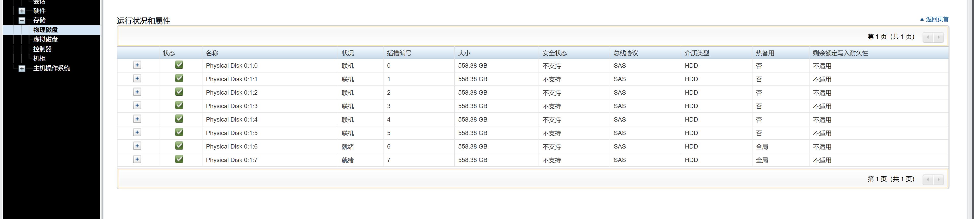Click green status check for Disk 0:1:6
This screenshot has height=219, width=974.
tap(179, 146)
